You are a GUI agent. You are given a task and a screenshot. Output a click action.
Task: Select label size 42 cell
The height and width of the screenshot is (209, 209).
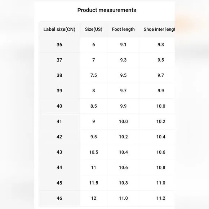pos(59,137)
